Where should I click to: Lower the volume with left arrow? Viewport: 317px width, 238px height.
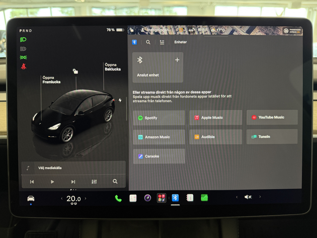[237, 197]
